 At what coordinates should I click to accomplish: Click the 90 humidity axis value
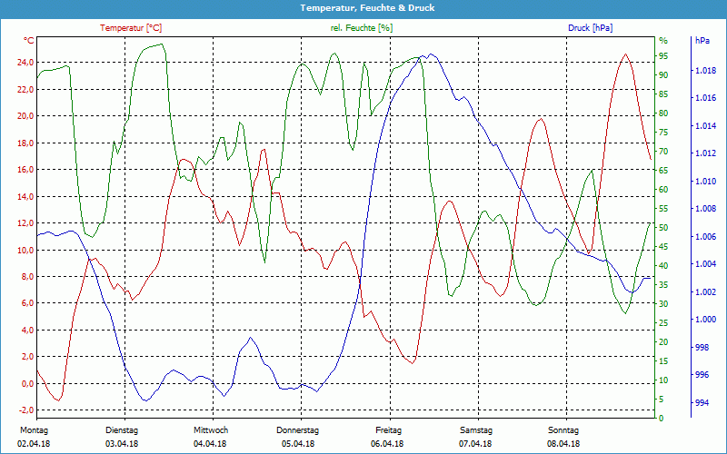663,75
